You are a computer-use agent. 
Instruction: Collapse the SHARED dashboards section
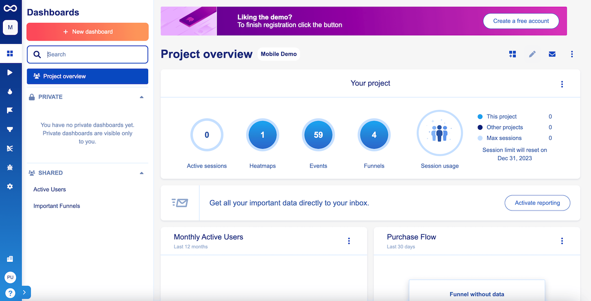[x=142, y=173]
